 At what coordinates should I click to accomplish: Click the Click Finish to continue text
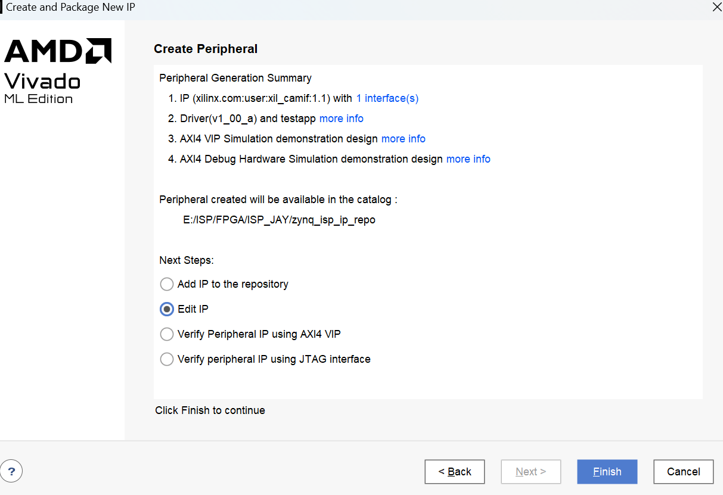coord(210,410)
